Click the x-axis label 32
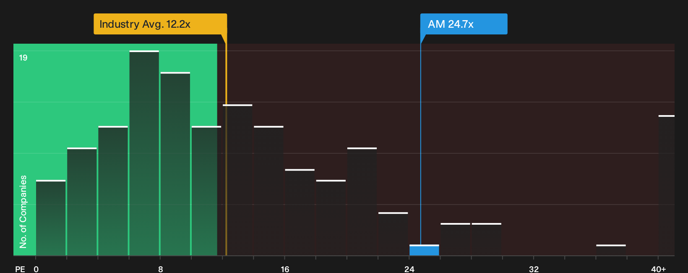 pos(534,269)
